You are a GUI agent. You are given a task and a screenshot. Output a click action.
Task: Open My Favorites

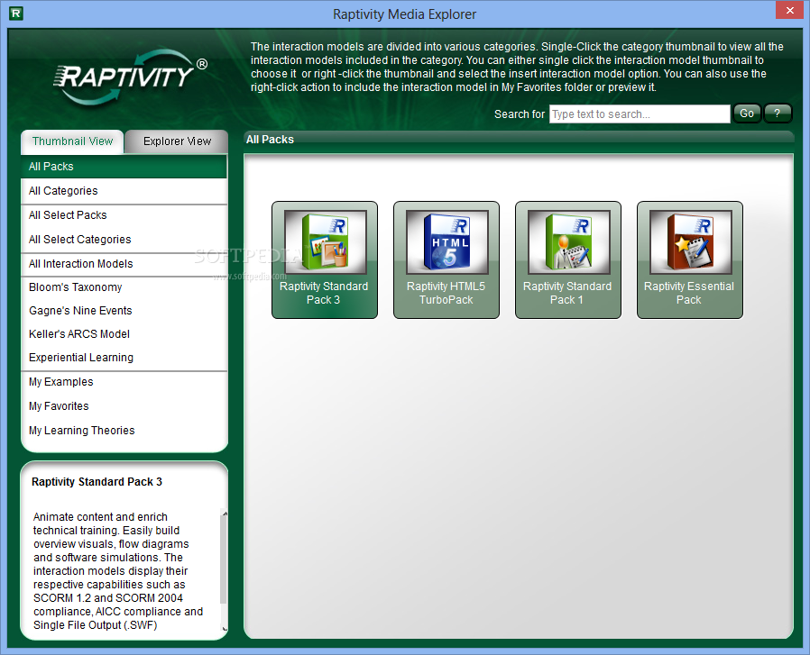tap(124, 406)
